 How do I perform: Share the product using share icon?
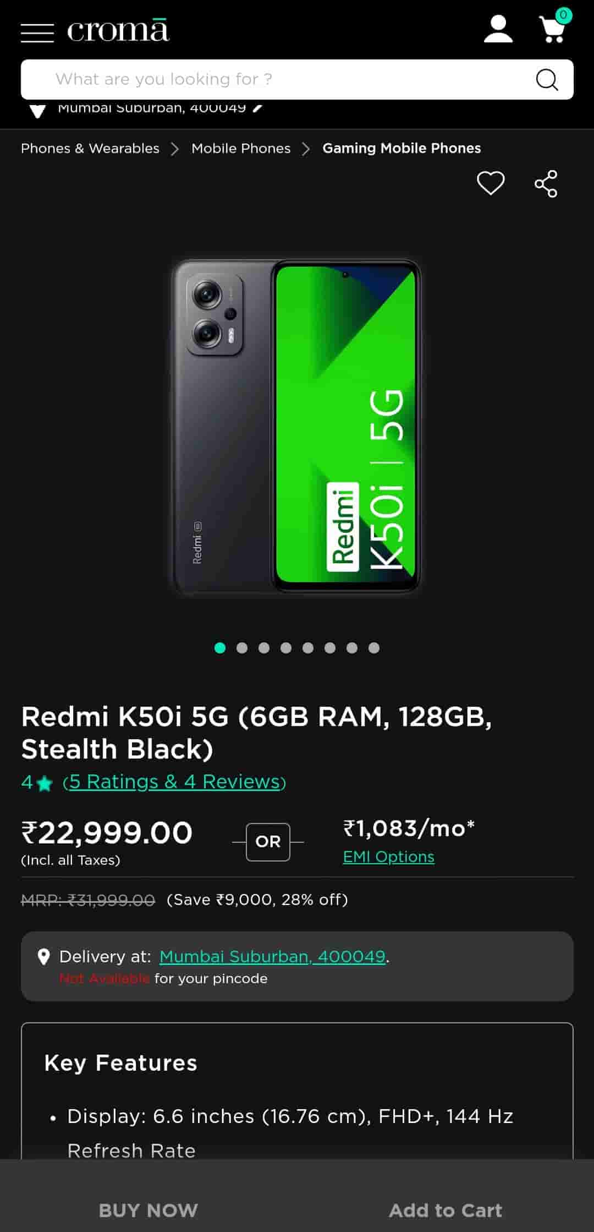pos(546,183)
